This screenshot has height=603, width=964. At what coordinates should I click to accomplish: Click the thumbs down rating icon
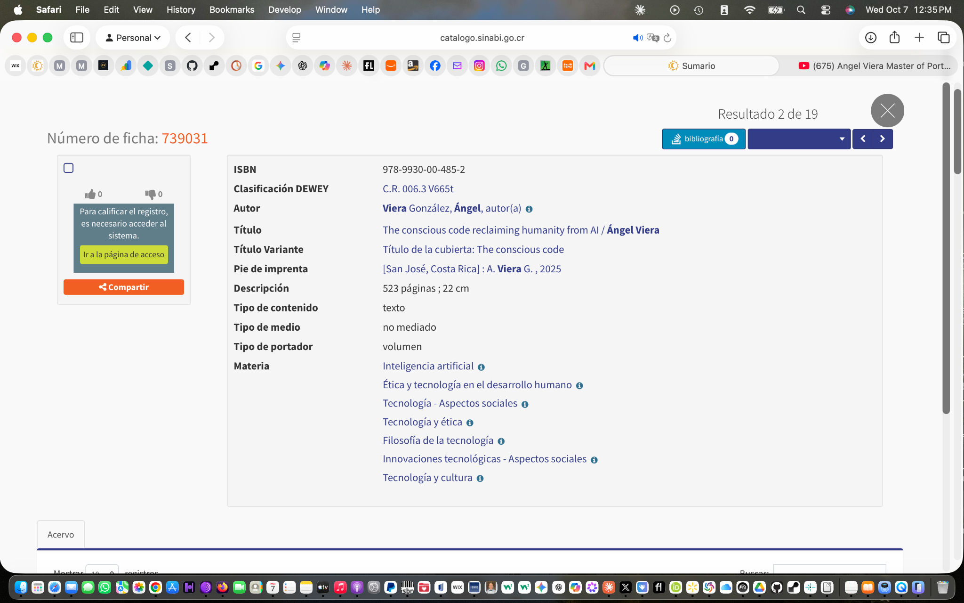pos(150,194)
